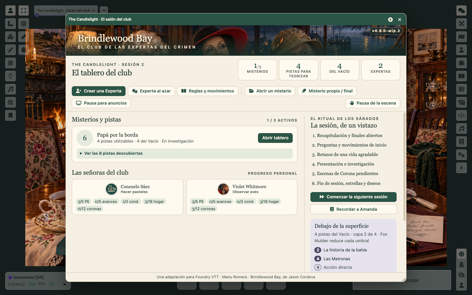Open the Token controls (person icon)
The width and height of the screenshot is (472, 295).
click(10, 10)
